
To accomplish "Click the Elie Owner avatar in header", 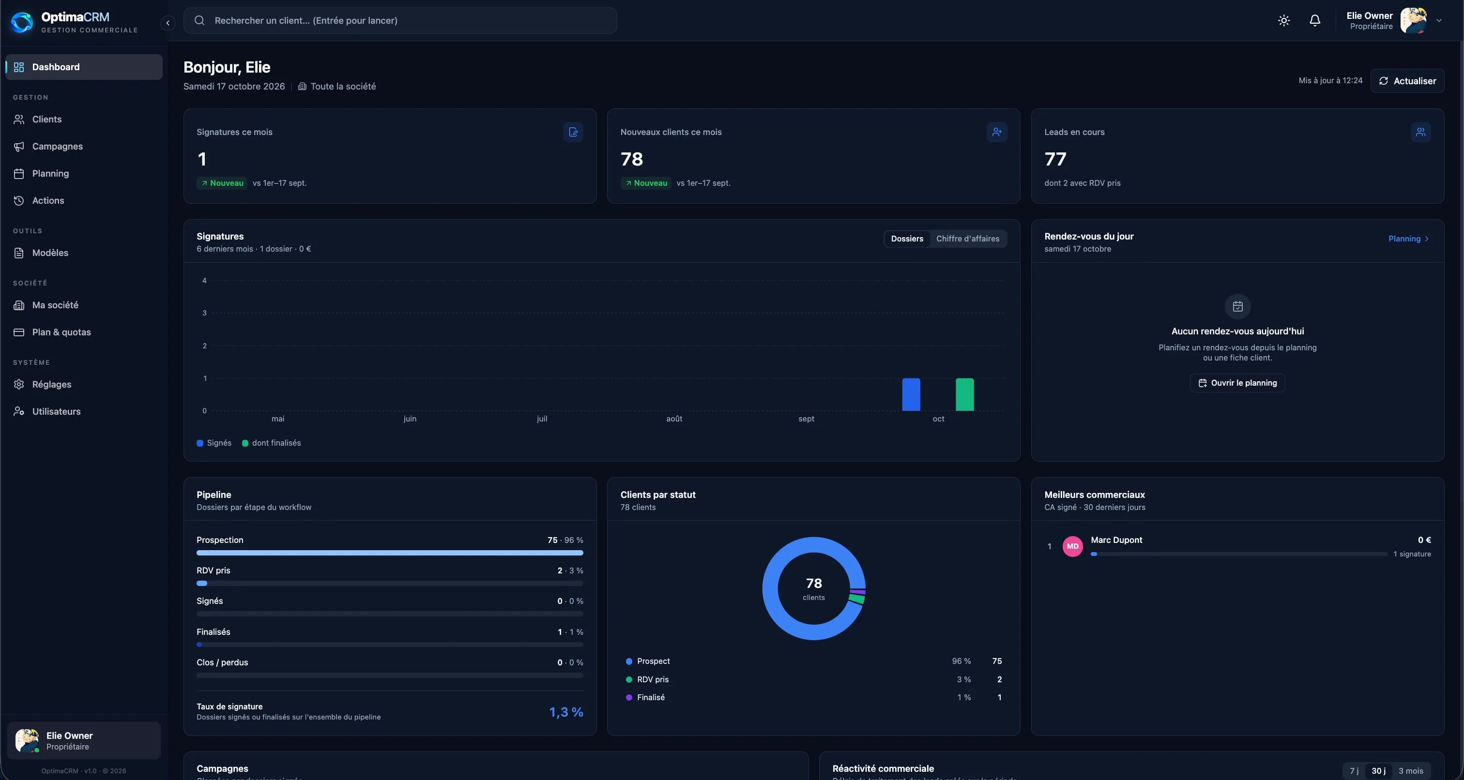I will coord(1414,20).
